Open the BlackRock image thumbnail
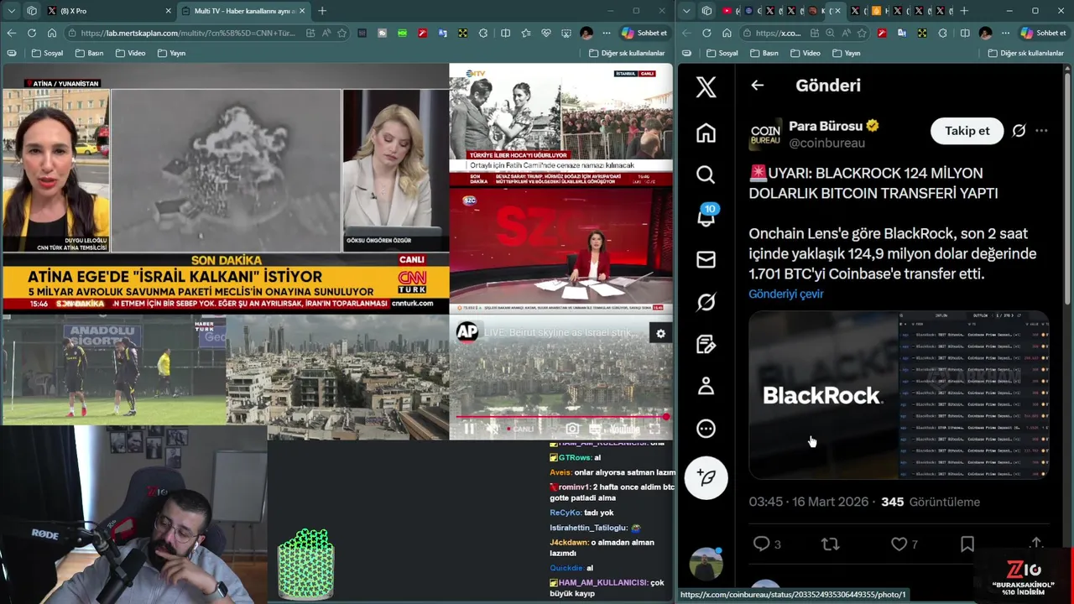The height and width of the screenshot is (604, 1074). click(x=823, y=395)
